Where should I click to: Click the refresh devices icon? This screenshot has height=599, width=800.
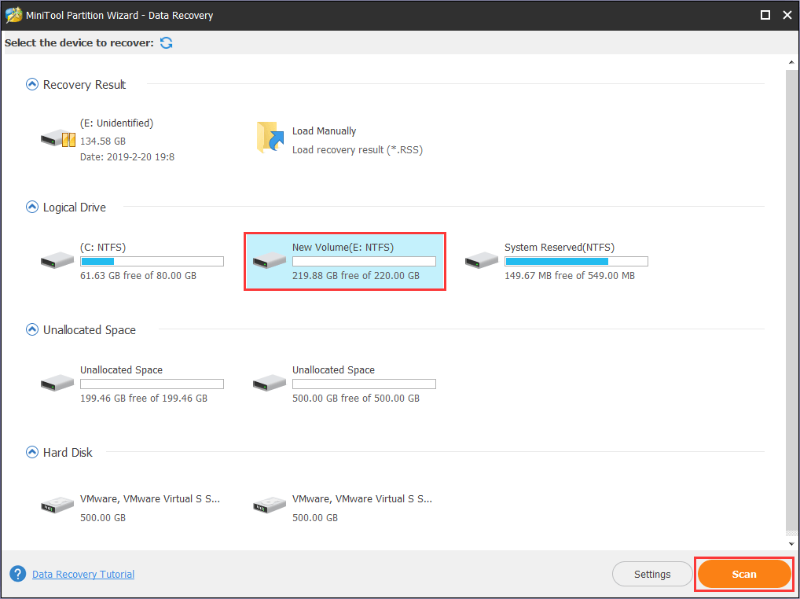click(x=165, y=42)
